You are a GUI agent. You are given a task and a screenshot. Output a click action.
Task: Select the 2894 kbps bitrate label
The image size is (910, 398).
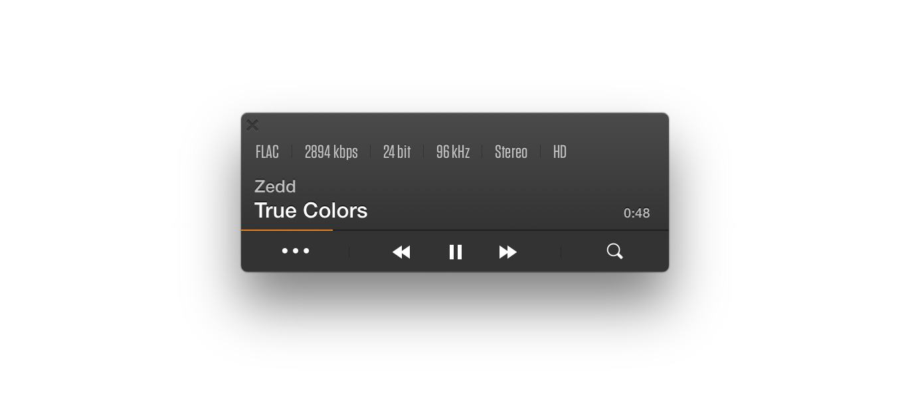(331, 152)
